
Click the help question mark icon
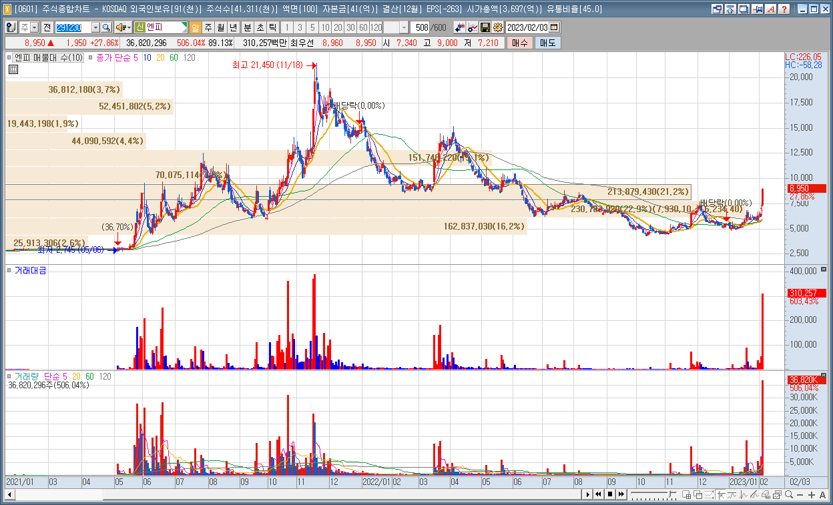point(784,9)
